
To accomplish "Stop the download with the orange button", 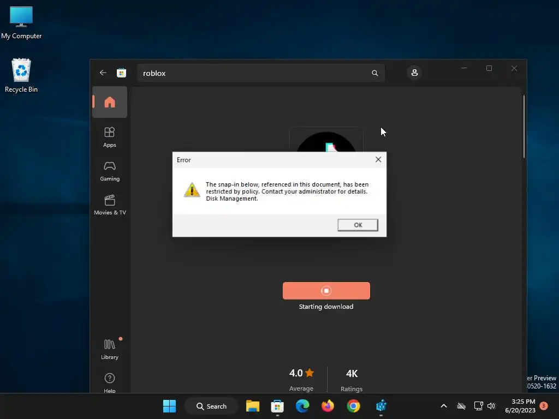I will click(326, 291).
